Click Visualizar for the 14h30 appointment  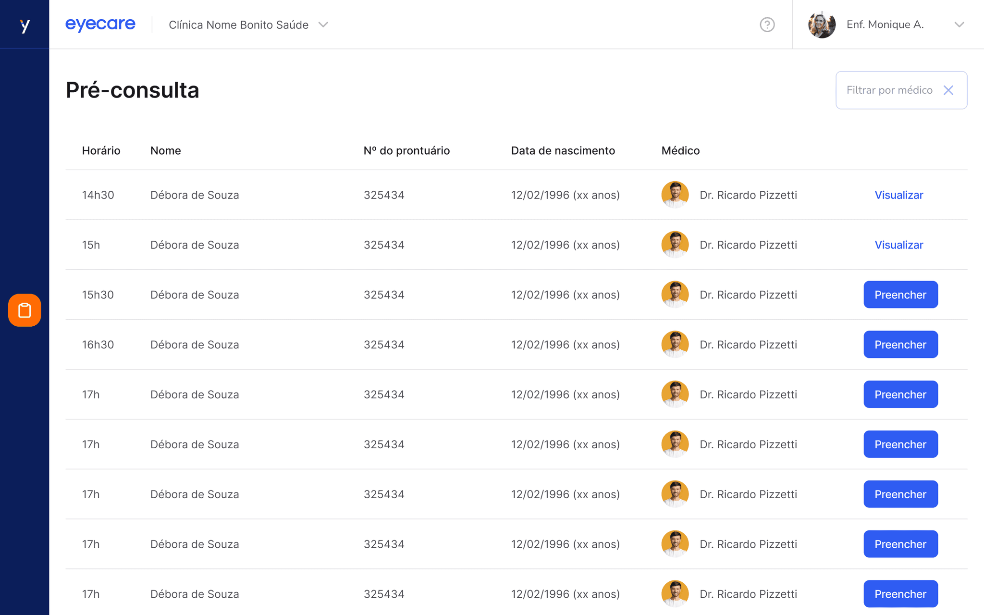[898, 195]
